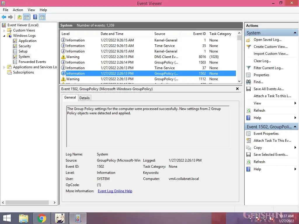Viewport: 299px width, 224px height.
Task: Collapse the Event 1502 actions section
Action: coord(295,127)
